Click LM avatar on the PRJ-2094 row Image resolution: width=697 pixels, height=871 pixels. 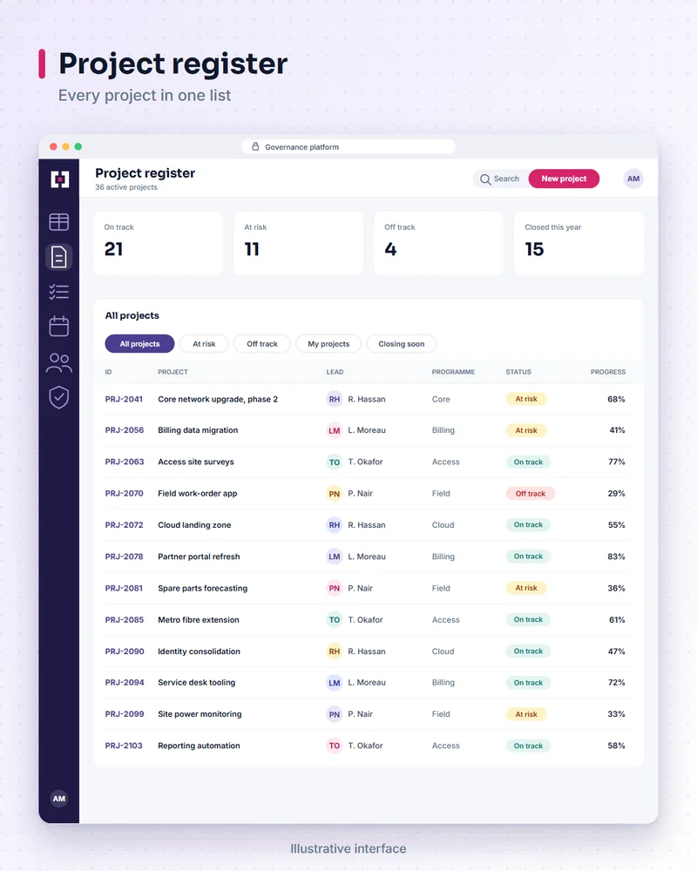click(334, 683)
